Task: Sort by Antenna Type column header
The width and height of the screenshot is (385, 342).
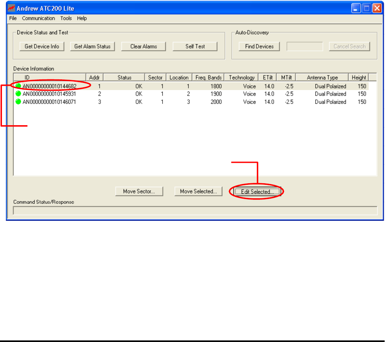Action: point(322,77)
